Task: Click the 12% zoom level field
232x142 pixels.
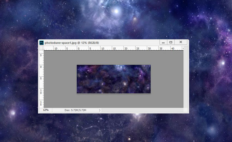Action: click(x=46, y=110)
